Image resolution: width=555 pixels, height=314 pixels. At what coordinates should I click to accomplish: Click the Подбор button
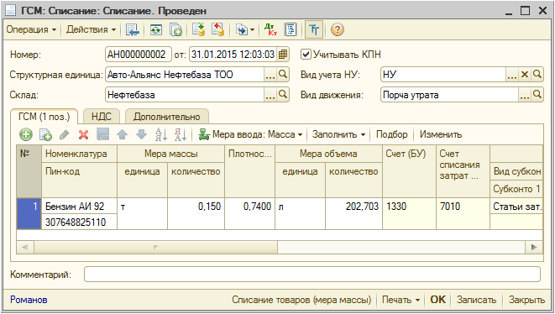[391, 134]
